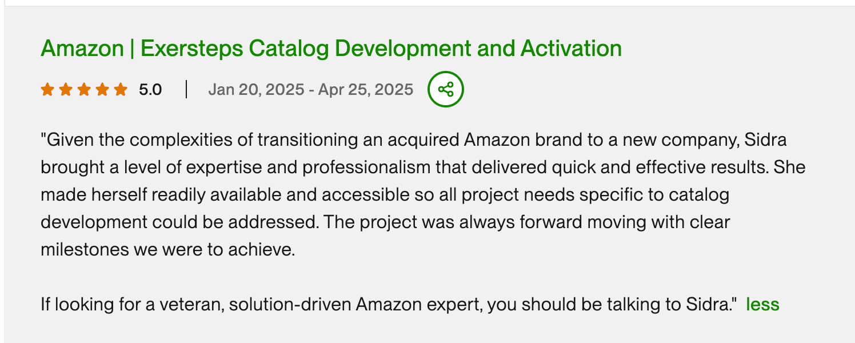Collapse the review with the less link
This screenshot has height=343, width=855.
point(762,304)
